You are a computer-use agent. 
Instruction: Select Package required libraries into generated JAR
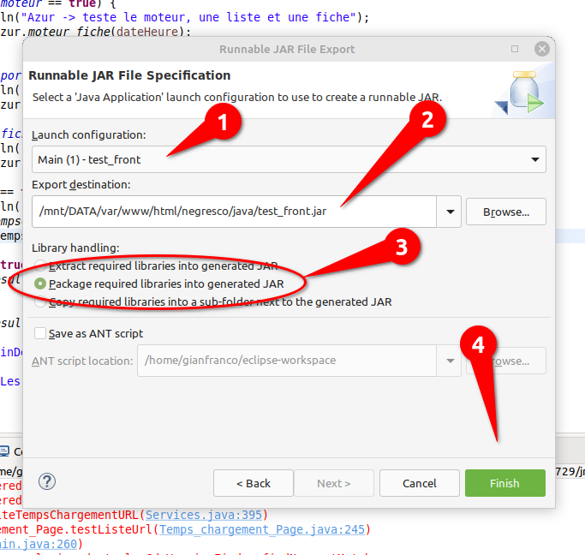(39, 283)
